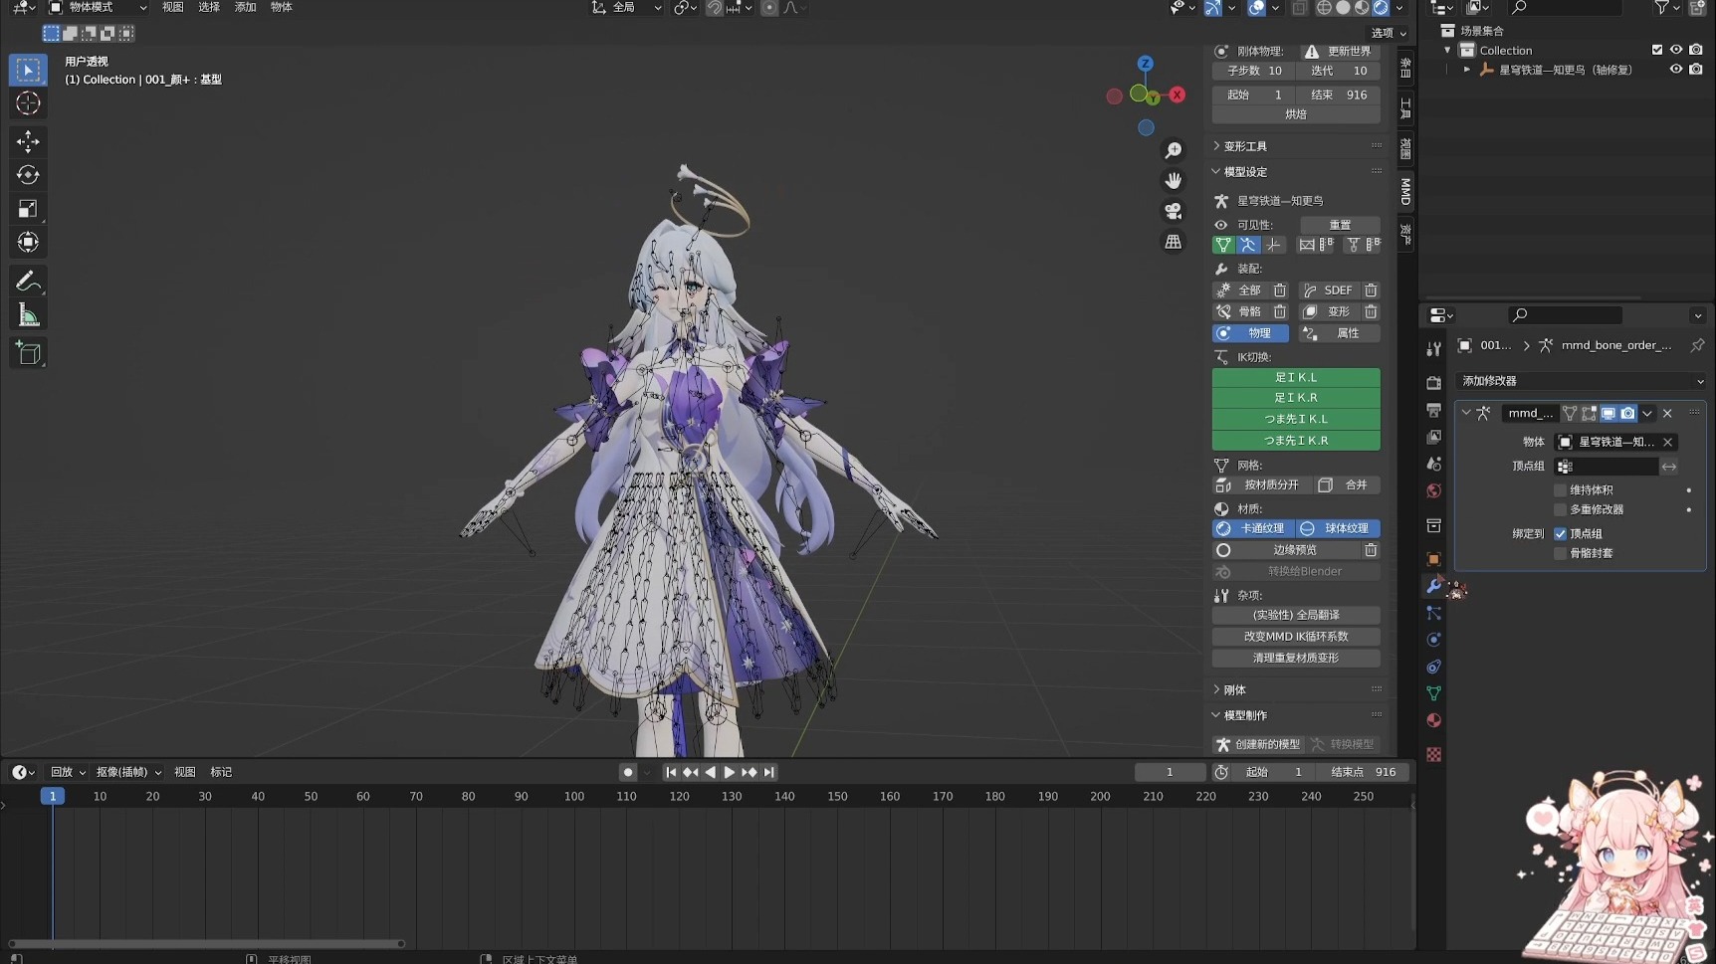Toggle armature visibility blue button
Viewport: 1716px width, 964px height.
[1248, 245]
